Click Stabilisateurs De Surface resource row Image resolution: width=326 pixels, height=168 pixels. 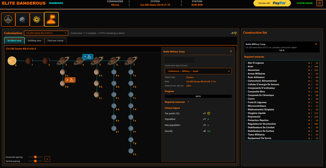click(282, 131)
